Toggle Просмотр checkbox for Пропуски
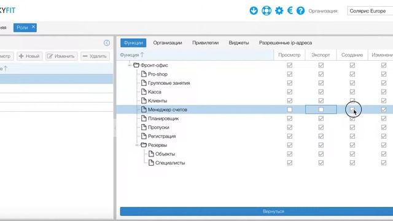Viewport: 393px width, 221px height. pyautogui.click(x=290, y=127)
